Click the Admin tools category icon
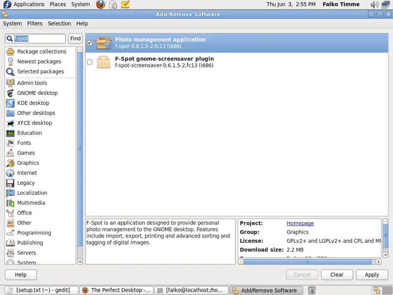 click(10, 83)
